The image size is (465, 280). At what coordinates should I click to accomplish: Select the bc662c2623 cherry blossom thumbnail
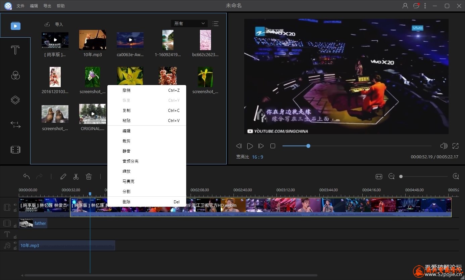[205, 40]
